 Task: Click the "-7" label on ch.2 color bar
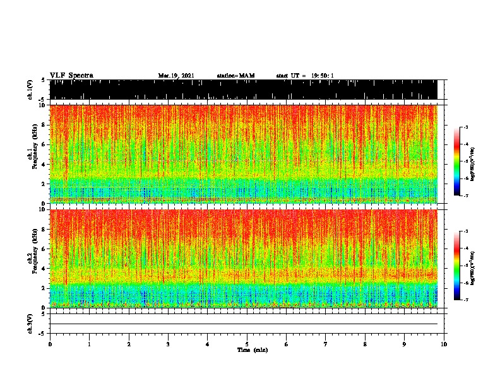coord(465,300)
